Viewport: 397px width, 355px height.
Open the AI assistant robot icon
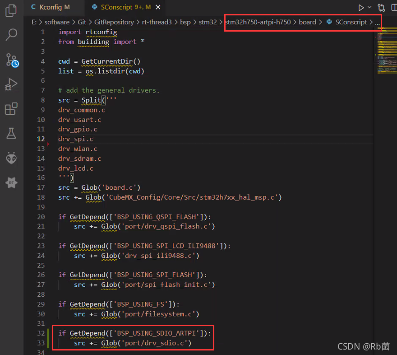click(x=11, y=158)
